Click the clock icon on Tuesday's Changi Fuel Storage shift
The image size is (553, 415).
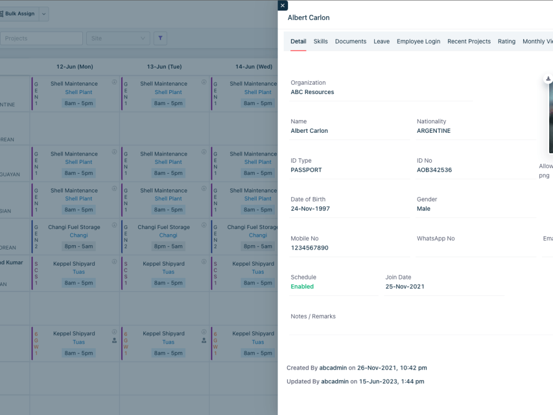coord(204,225)
